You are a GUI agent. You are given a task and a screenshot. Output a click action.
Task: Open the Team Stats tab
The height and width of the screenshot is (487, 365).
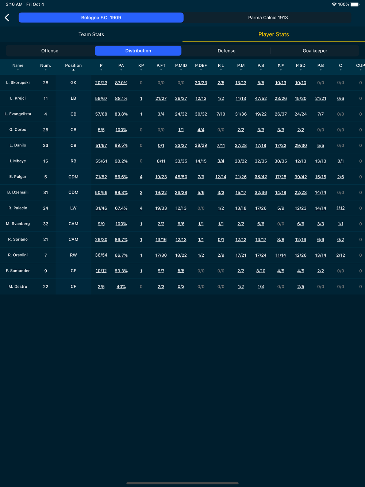point(91,34)
